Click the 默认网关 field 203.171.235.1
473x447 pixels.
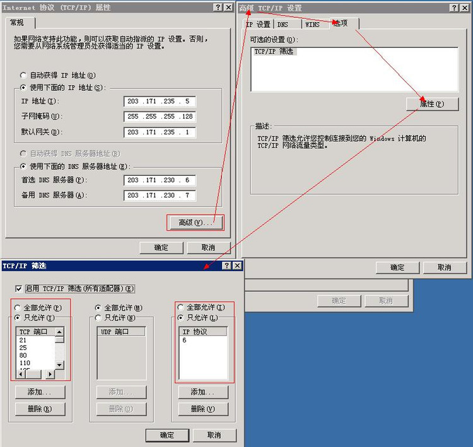(160, 132)
